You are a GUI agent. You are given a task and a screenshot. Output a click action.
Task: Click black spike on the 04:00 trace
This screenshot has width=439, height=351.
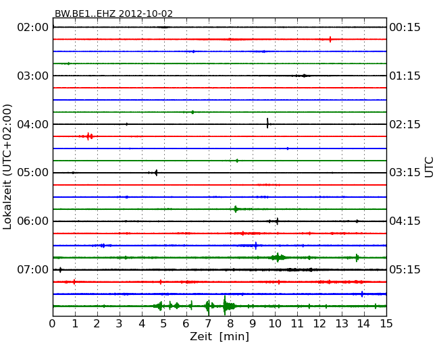point(267,123)
